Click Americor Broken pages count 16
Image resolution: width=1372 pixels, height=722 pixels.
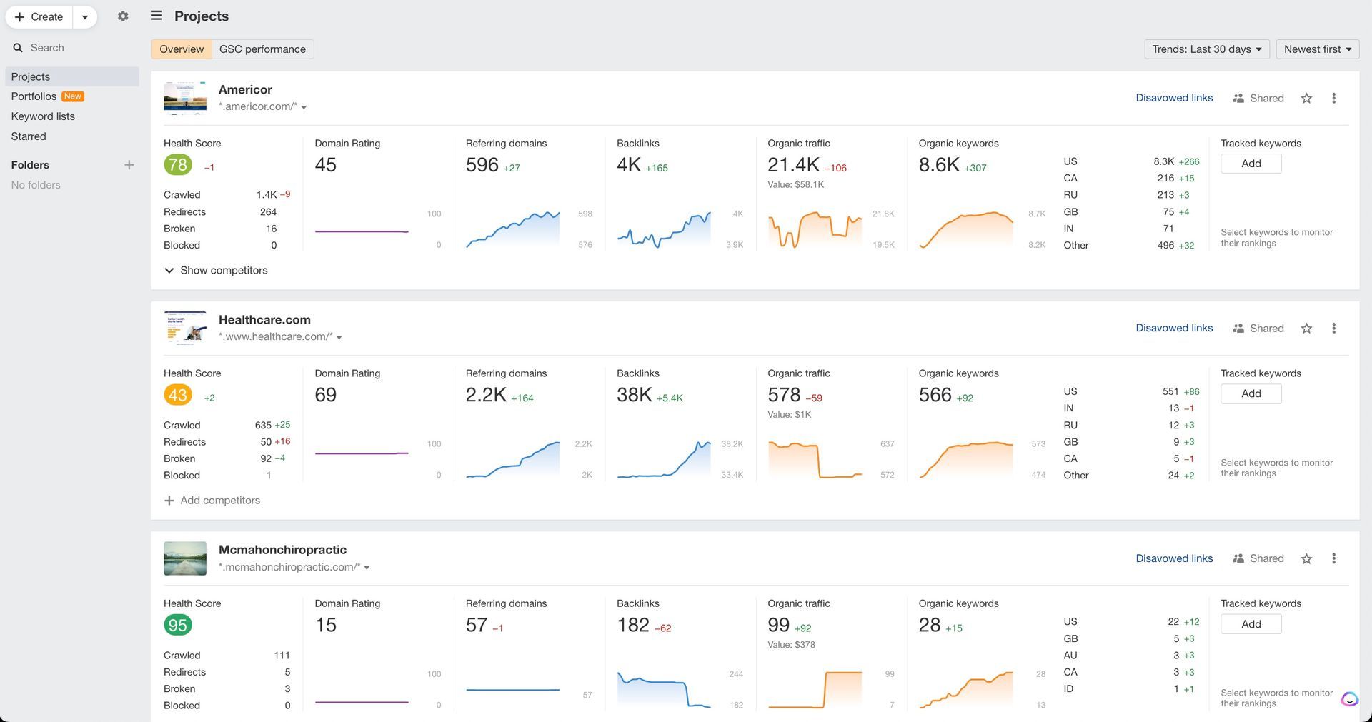[271, 229]
